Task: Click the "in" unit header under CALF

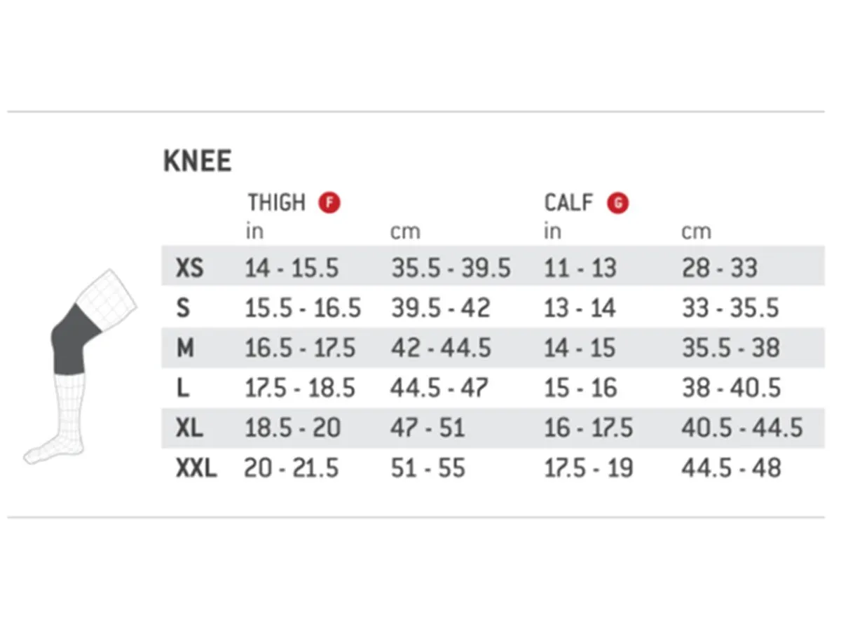Action: click(552, 232)
